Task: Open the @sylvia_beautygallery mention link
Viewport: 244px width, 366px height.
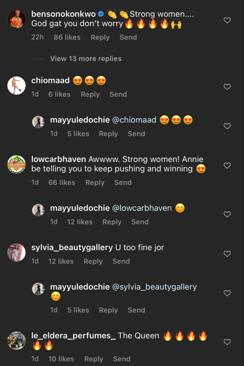Action: tap(155, 287)
